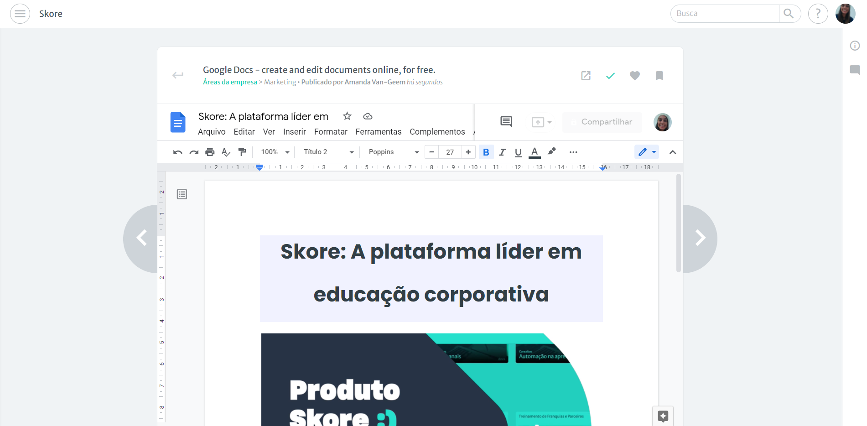867x426 pixels.
Task: Decrease the font size
Action: click(x=432, y=152)
